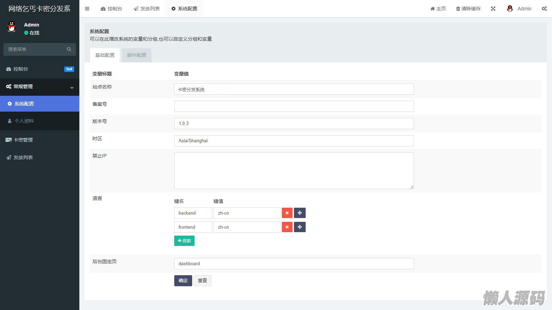Image resolution: width=552 pixels, height=310 pixels.
Task: Open the Admin user menu in header
Action: pyautogui.click(x=519, y=9)
